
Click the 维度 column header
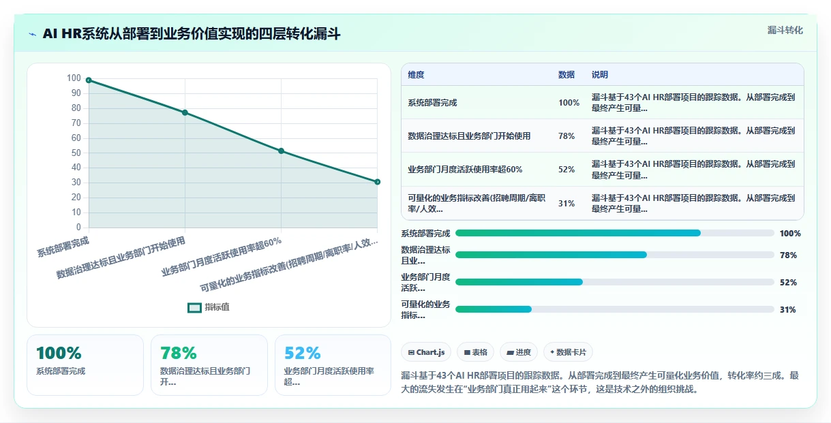pos(416,75)
